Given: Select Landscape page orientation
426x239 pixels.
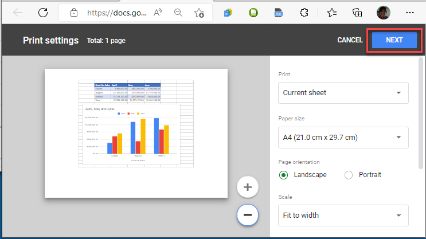Looking at the screenshot, I should click(283, 175).
